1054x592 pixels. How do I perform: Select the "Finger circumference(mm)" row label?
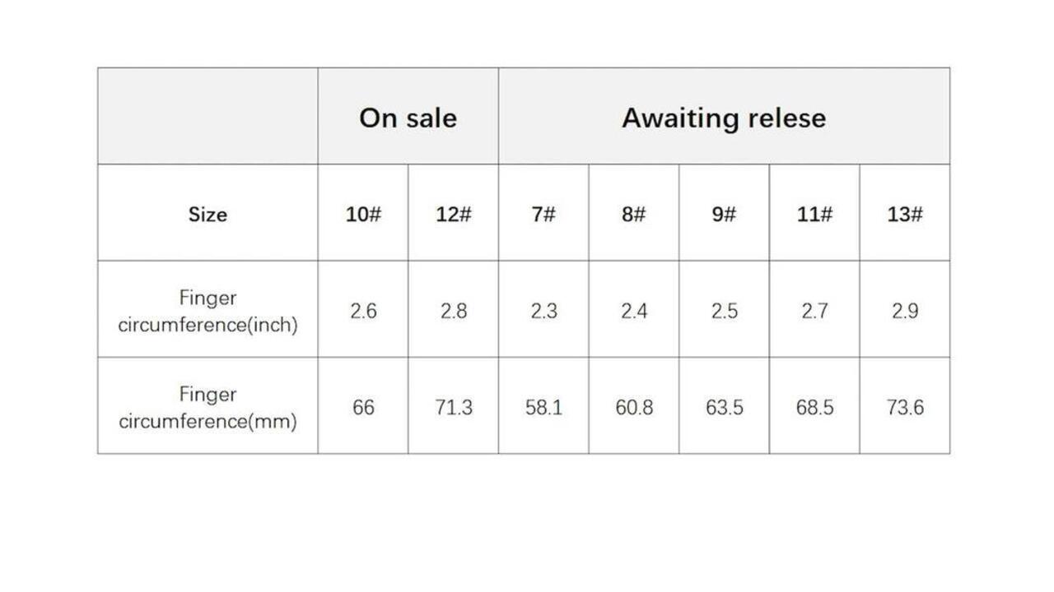click(x=208, y=407)
